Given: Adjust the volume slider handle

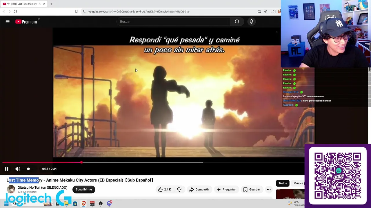Looking at the screenshot, I should [28, 169].
